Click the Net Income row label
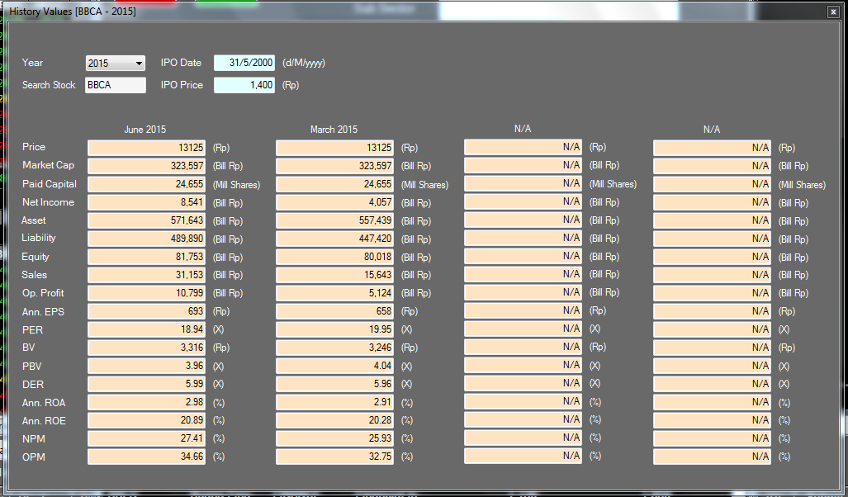 [48, 202]
